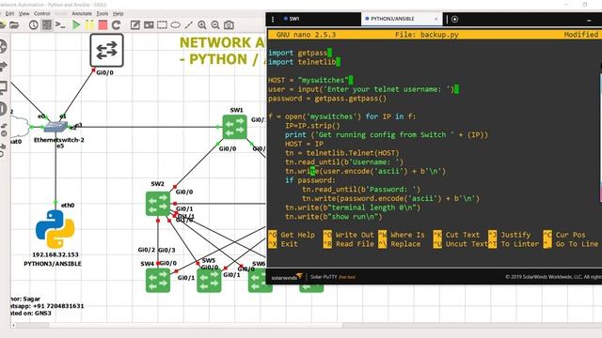Viewport: 602px width, 338px height.
Task: Reload all nodes icon
Action: pyautogui.click(x=116, y=25)
